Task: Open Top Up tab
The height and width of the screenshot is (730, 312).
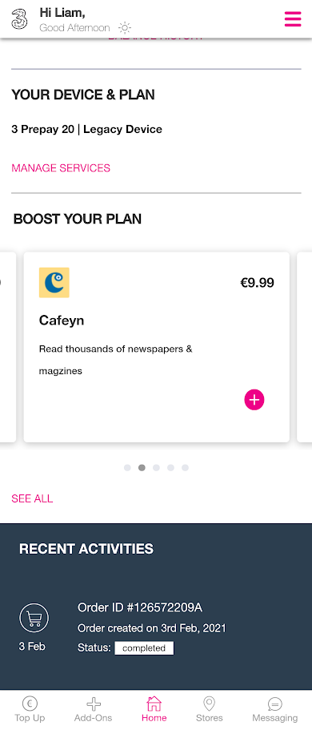Action: tap(30, 709)
